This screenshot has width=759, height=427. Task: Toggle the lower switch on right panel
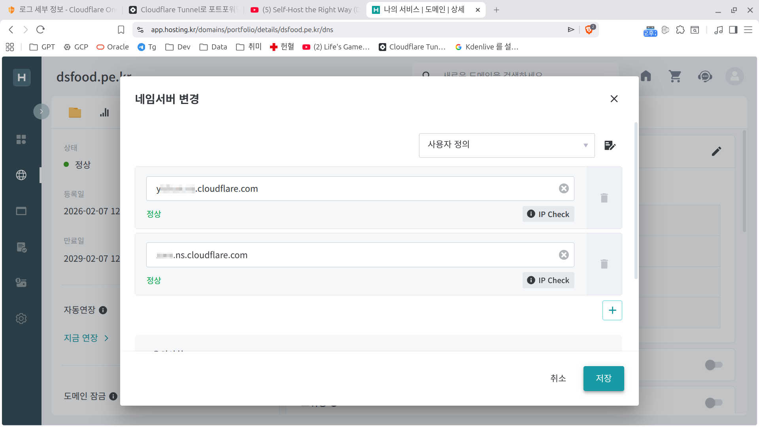tap(713, 402)
